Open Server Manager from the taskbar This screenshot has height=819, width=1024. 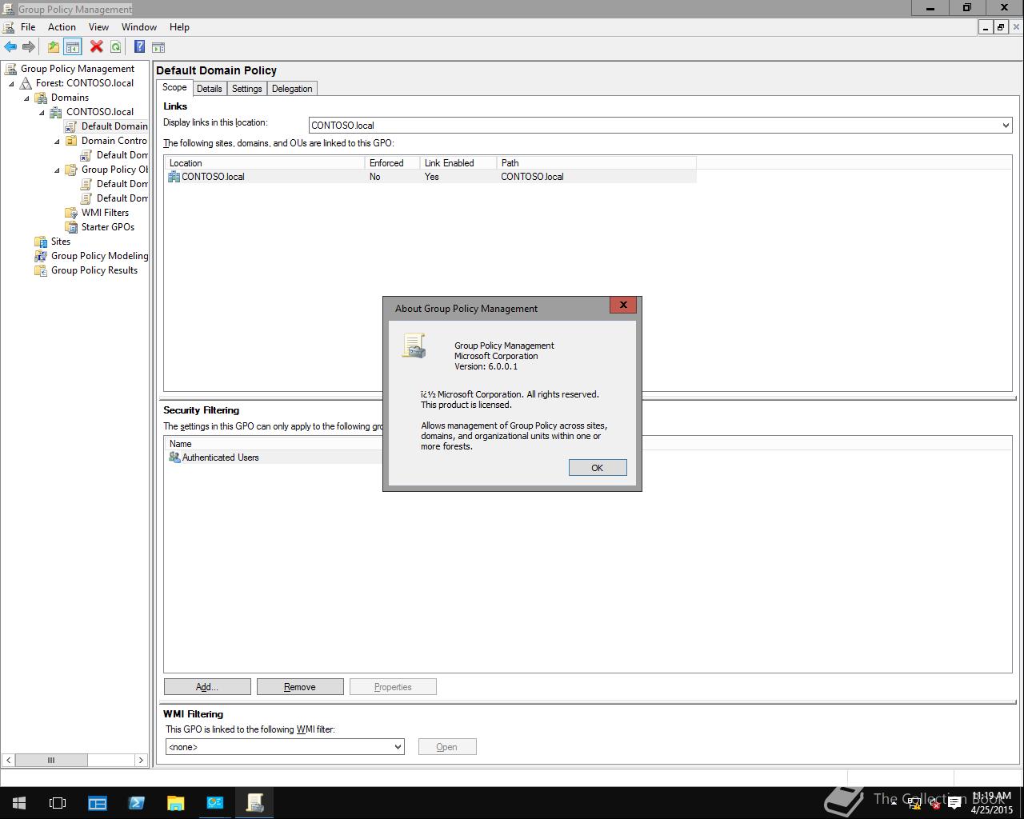coord(97,803)
